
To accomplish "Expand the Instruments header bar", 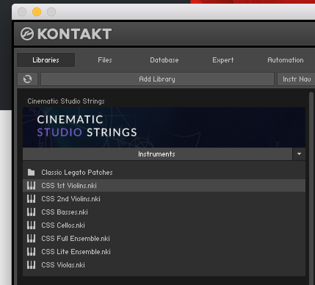I will click(157, 154).
